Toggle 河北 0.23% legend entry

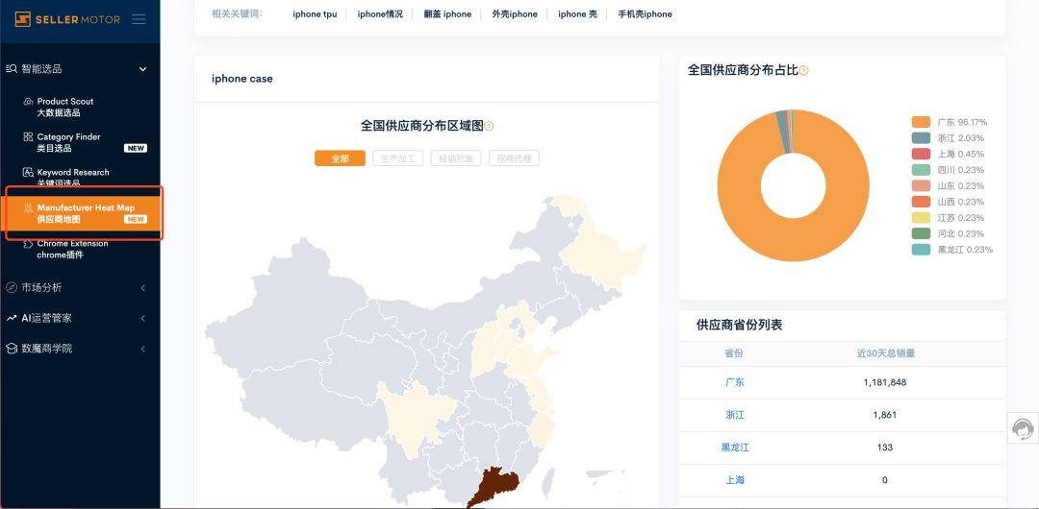pos(949,233)
